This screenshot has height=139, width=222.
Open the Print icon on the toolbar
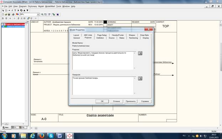tap(13, 15)
